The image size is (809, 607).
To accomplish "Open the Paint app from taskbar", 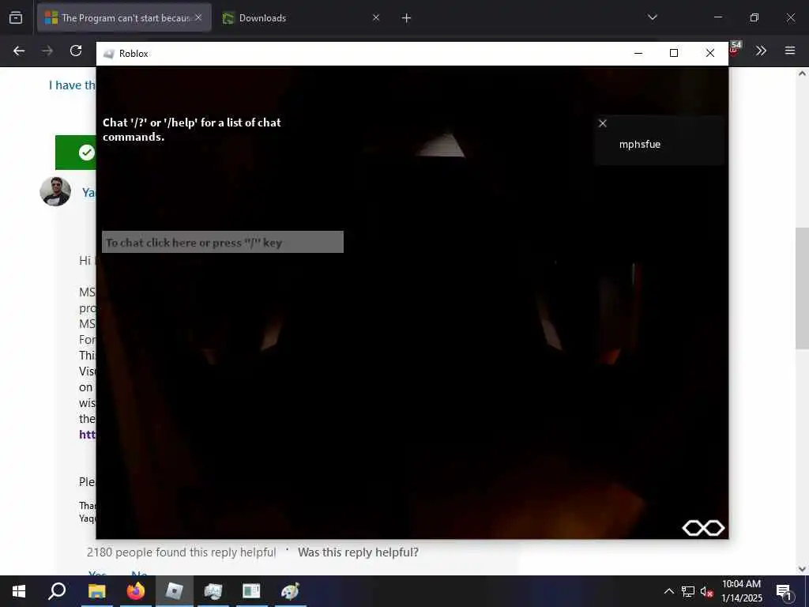I will coord(291,591).
